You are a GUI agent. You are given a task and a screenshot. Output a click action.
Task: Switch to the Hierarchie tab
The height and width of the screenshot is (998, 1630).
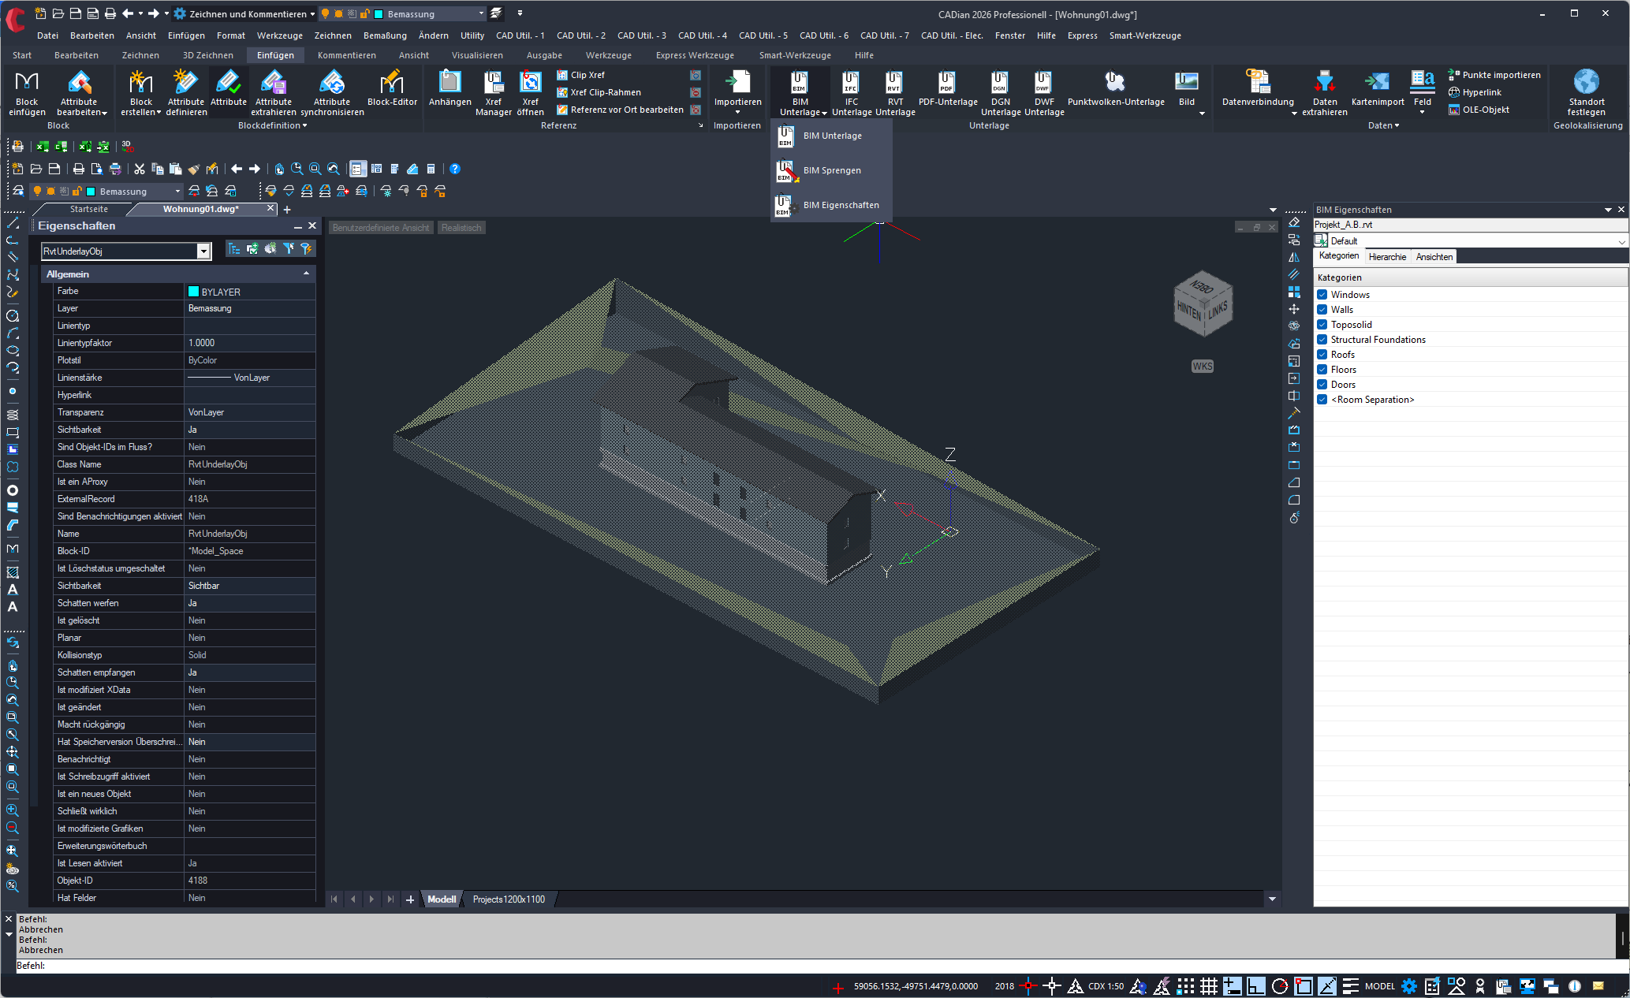1387,257
